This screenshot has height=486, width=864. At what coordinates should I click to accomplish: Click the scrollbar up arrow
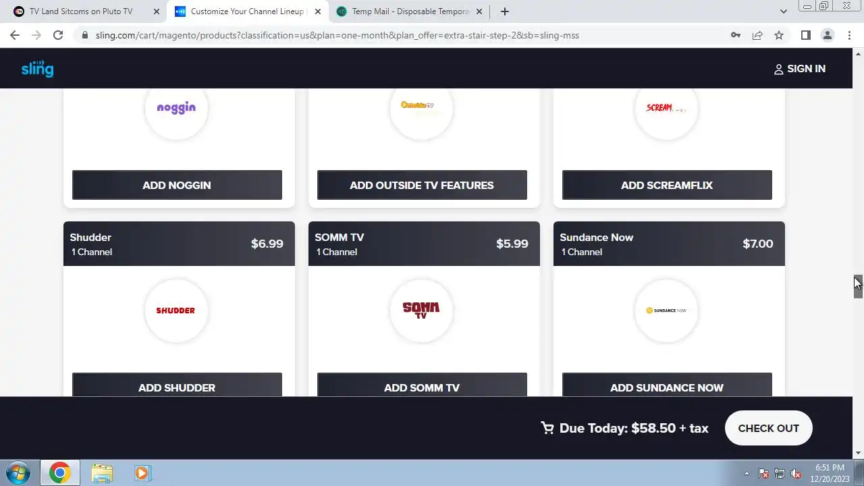click(858, 53)
